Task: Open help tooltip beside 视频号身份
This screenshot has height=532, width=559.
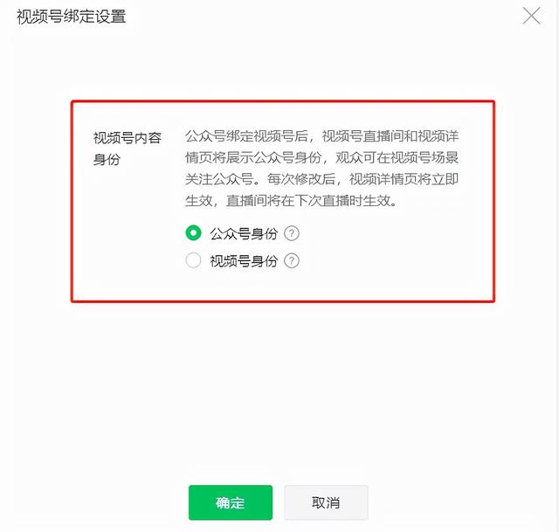Action: pyautogui.click(x=292, y=260)
